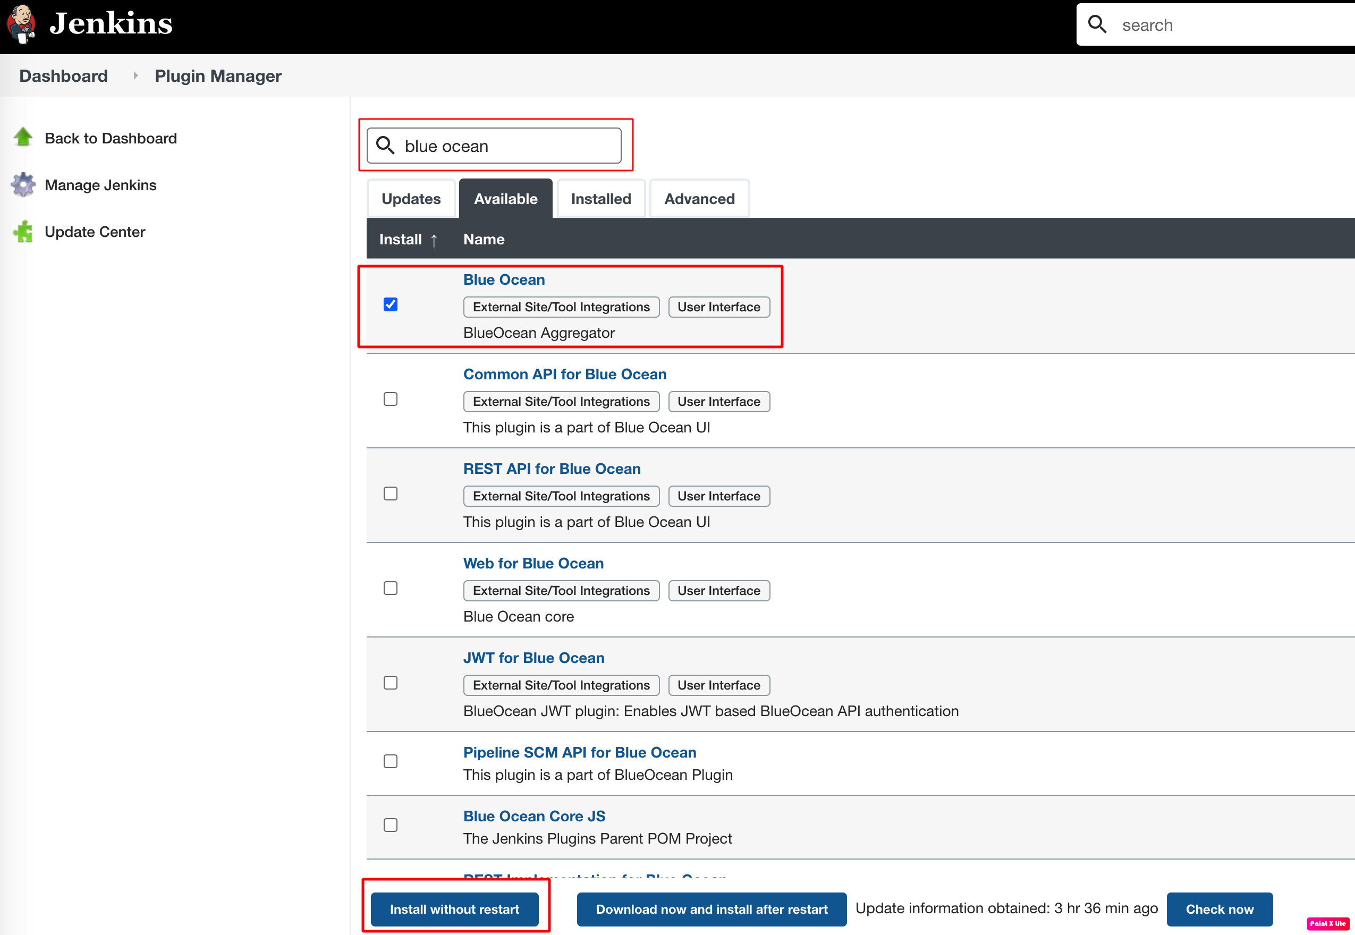Click The Jenkins Plugins Parent POM Project text
1355x935 pixels.
(598, 838)
